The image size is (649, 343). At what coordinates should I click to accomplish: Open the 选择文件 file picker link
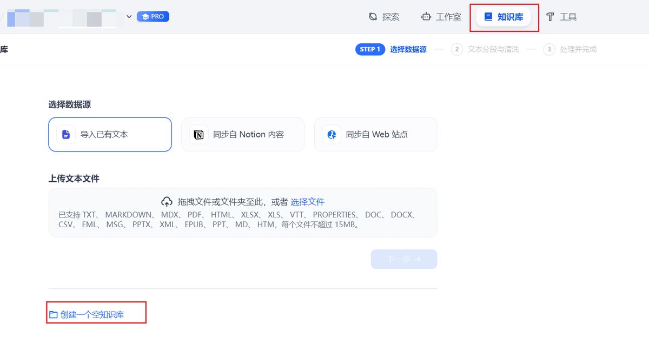coord(308,200)
